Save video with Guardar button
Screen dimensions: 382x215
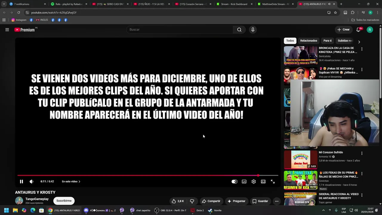coord(260,201)
